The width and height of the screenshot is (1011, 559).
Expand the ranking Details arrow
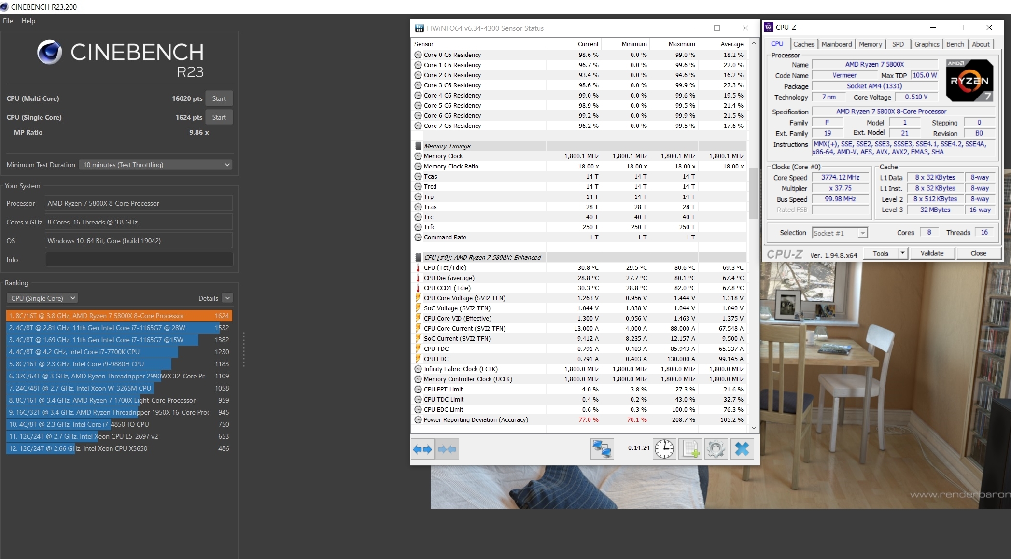(228, 298)
